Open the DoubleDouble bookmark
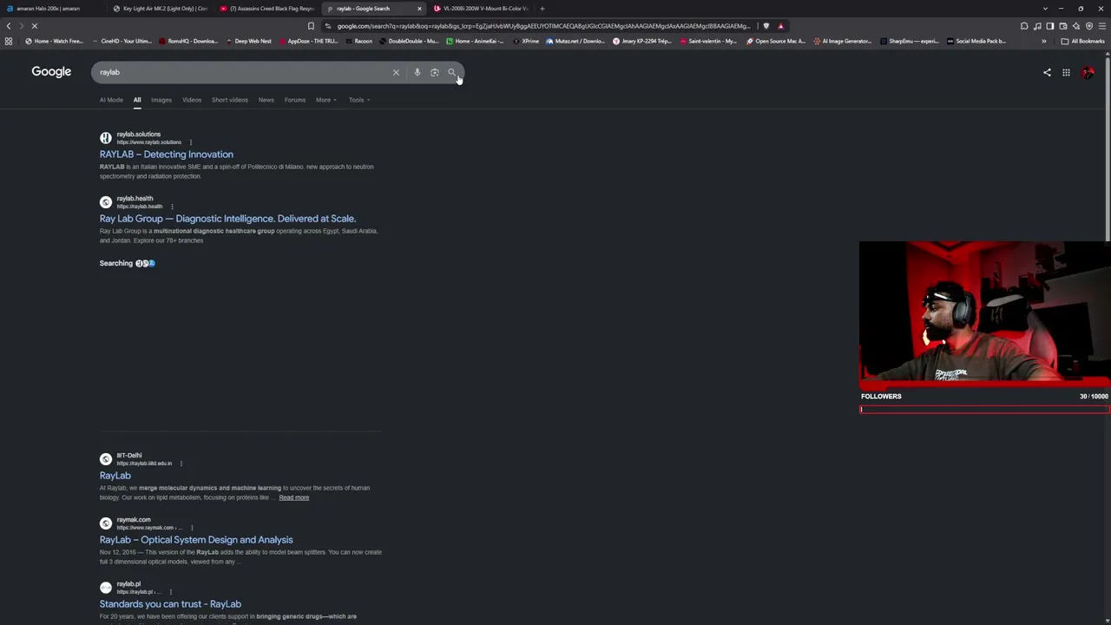Screen dimensions: 1111x625 click(409, 41)
